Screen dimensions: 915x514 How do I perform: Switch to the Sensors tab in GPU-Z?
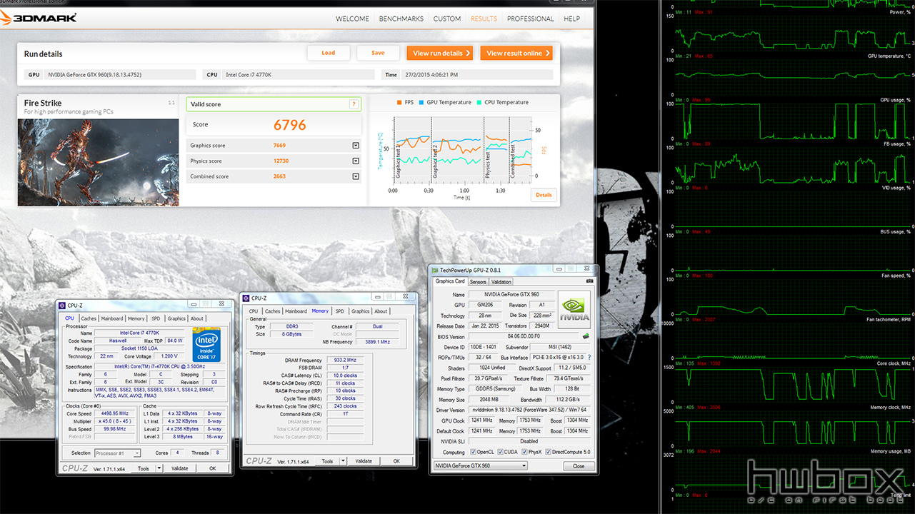pos(478,282)
